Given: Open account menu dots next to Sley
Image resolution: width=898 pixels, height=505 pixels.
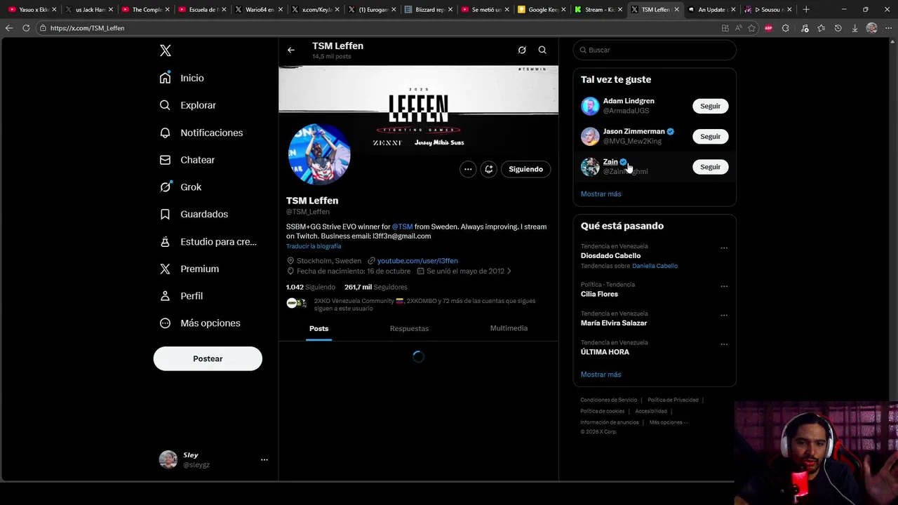Looking at the screenshot, I should click(x=264, y=459).
